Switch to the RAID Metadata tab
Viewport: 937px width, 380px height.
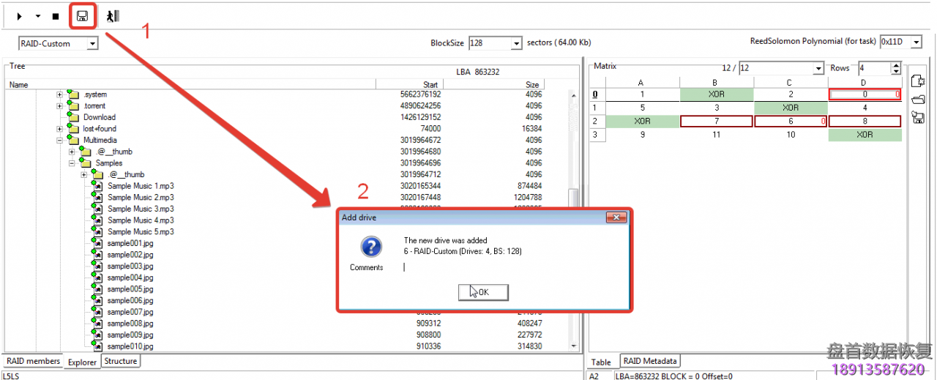pyautogui.click(x=650, y=361)
